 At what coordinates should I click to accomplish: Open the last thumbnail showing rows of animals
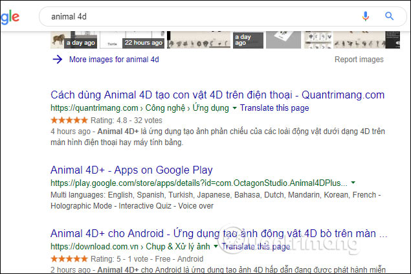tap(366, 40)
